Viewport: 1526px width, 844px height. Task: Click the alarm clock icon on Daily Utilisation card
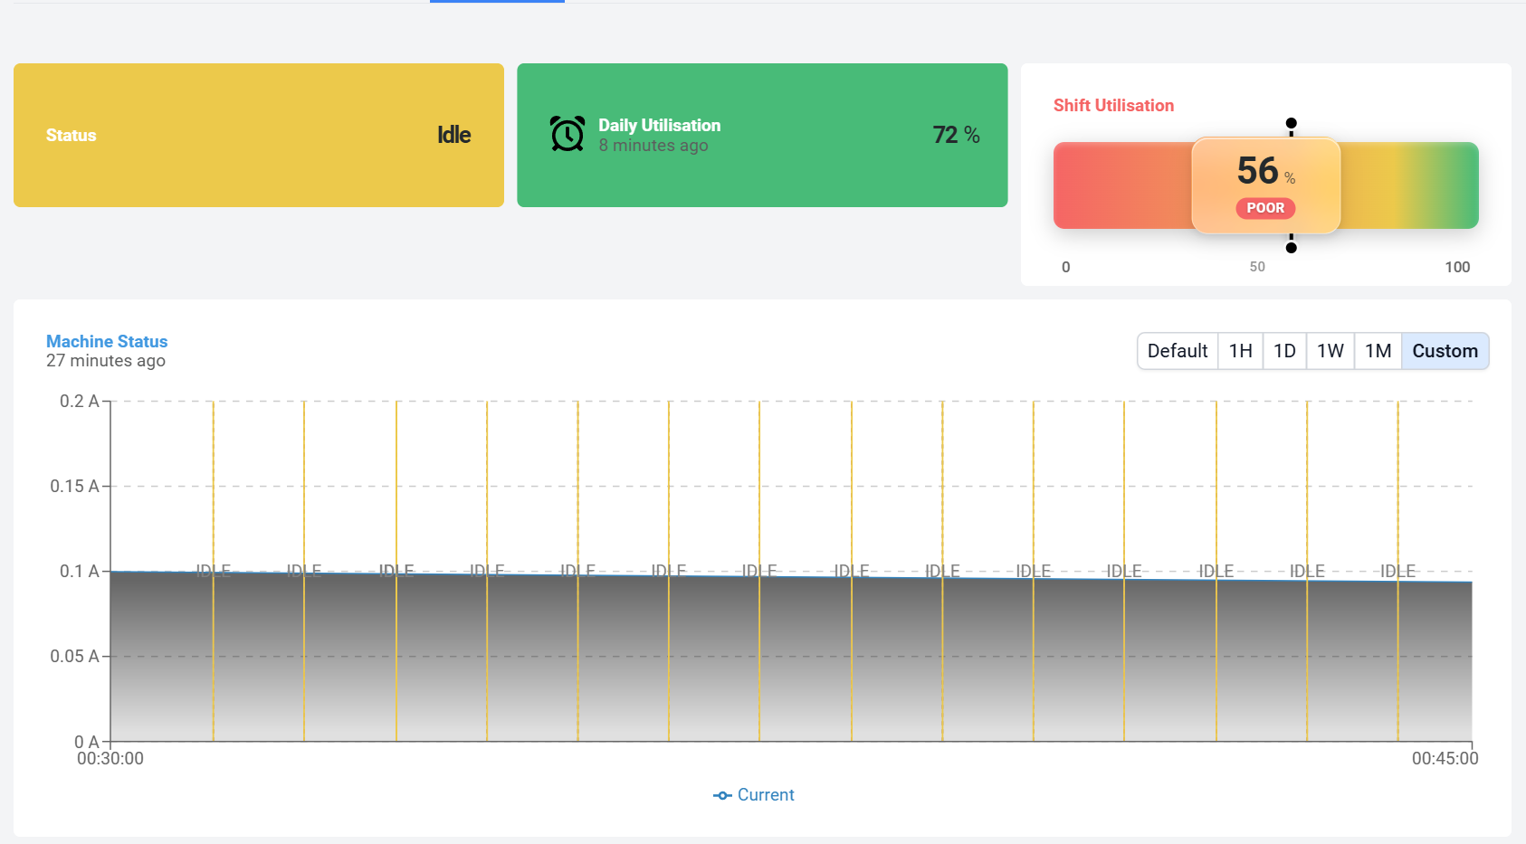click(567, 133)
